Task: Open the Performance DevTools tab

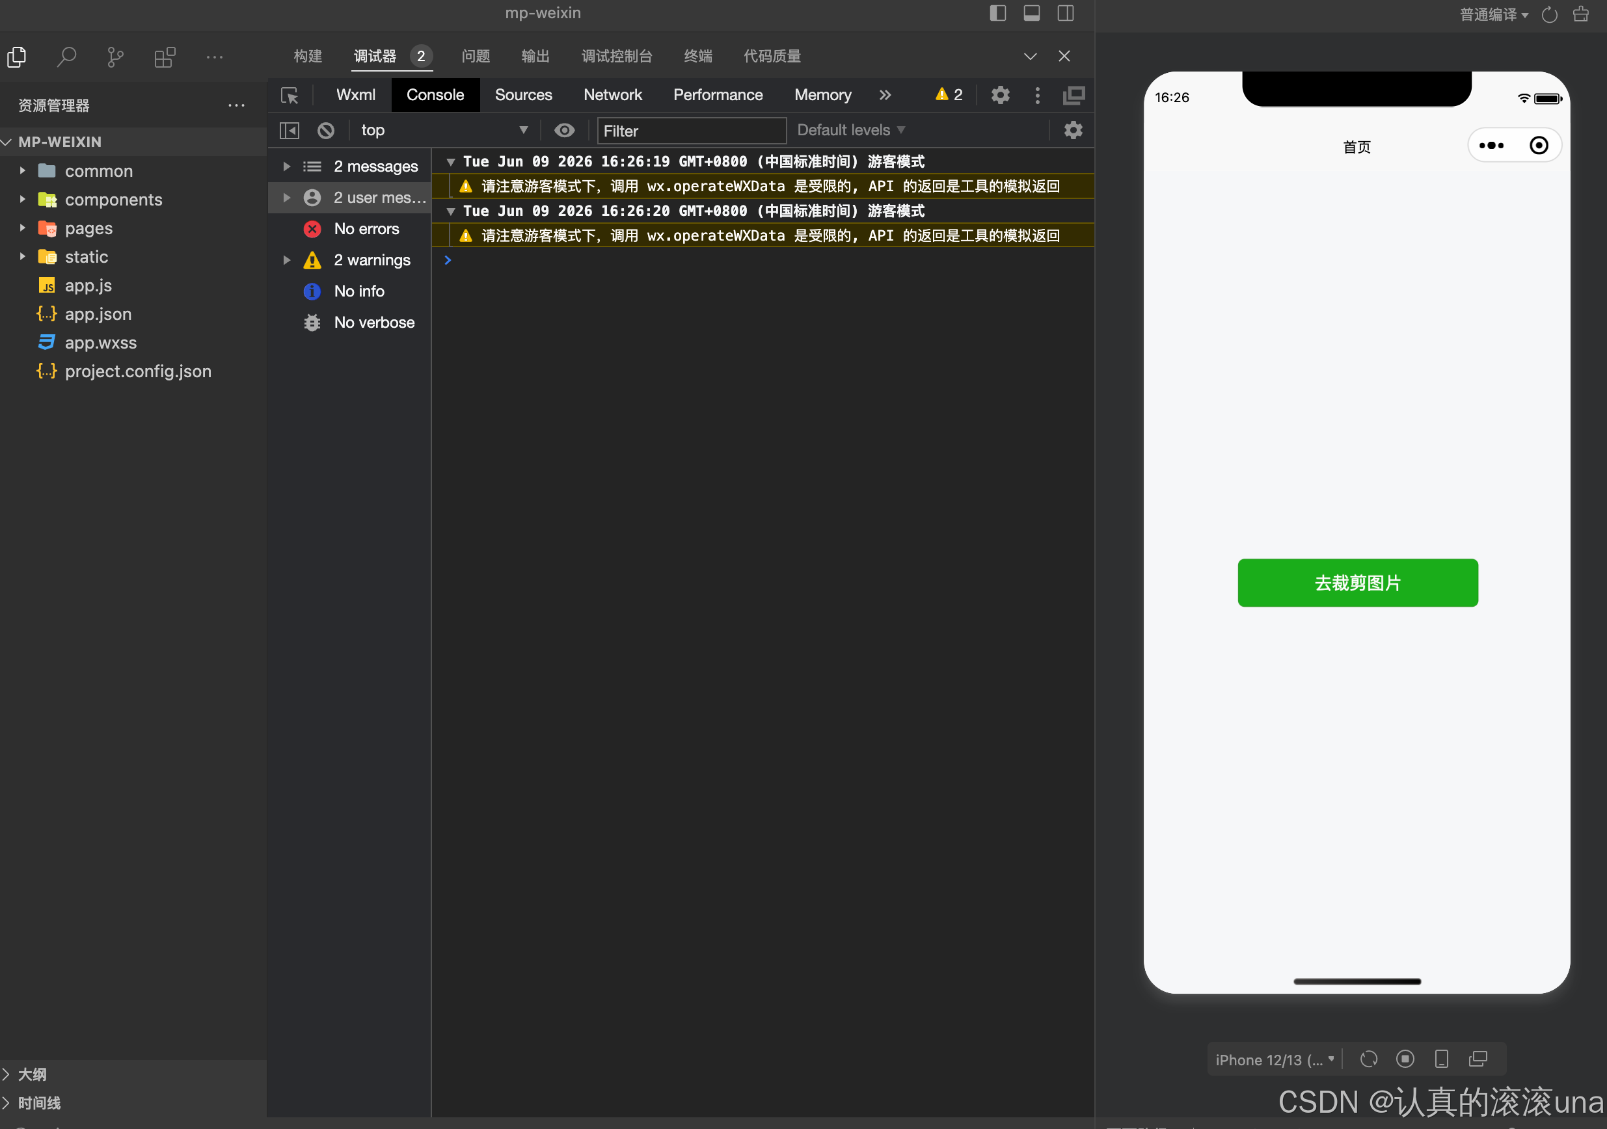Action: (x=718, y=95)
